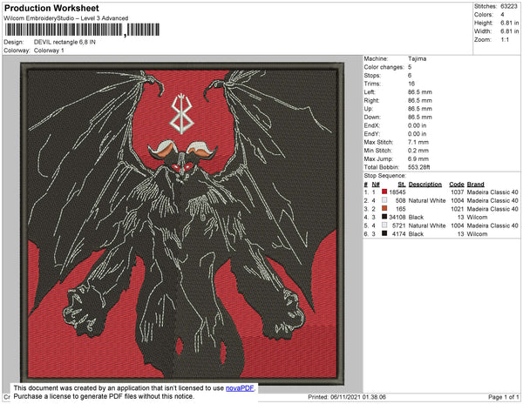Click the 'Page 1 of 1' footer text

(x=503, y=397)
